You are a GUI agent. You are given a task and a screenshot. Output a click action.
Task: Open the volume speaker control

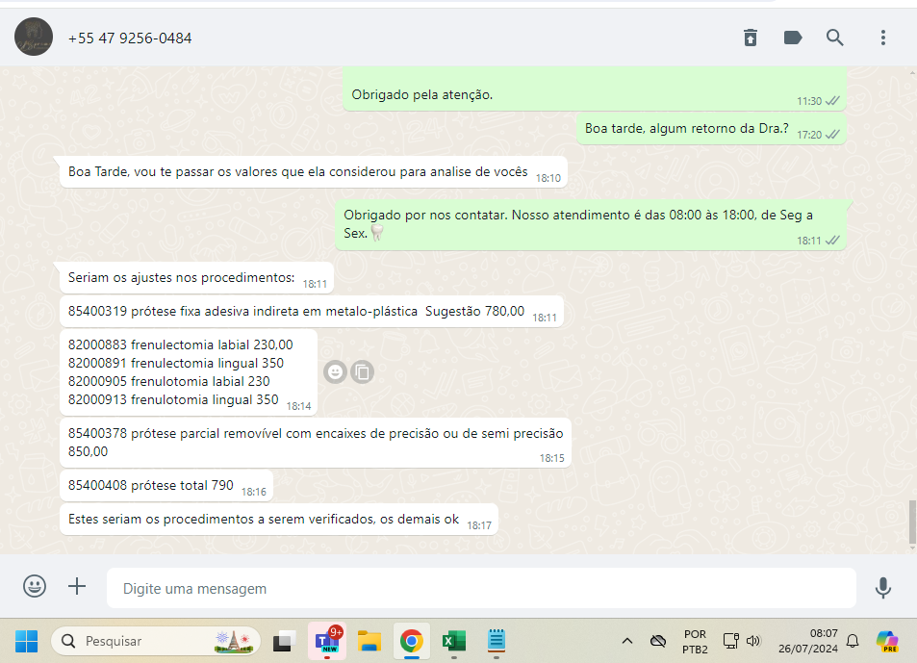[753, 642]
